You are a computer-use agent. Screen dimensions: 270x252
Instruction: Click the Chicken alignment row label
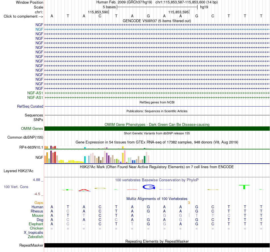point(36,228)
